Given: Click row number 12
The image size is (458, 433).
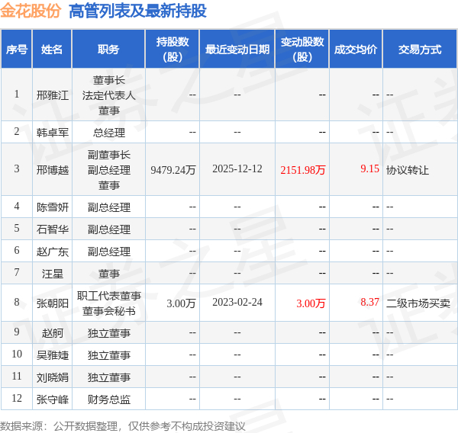Looking at the screenshot, I should 17,398.
